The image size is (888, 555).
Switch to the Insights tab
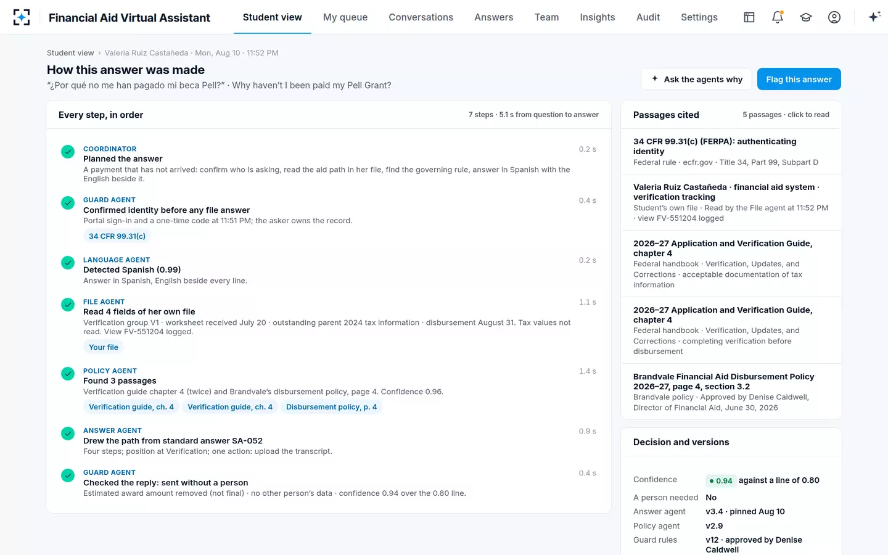coord(598,17)
